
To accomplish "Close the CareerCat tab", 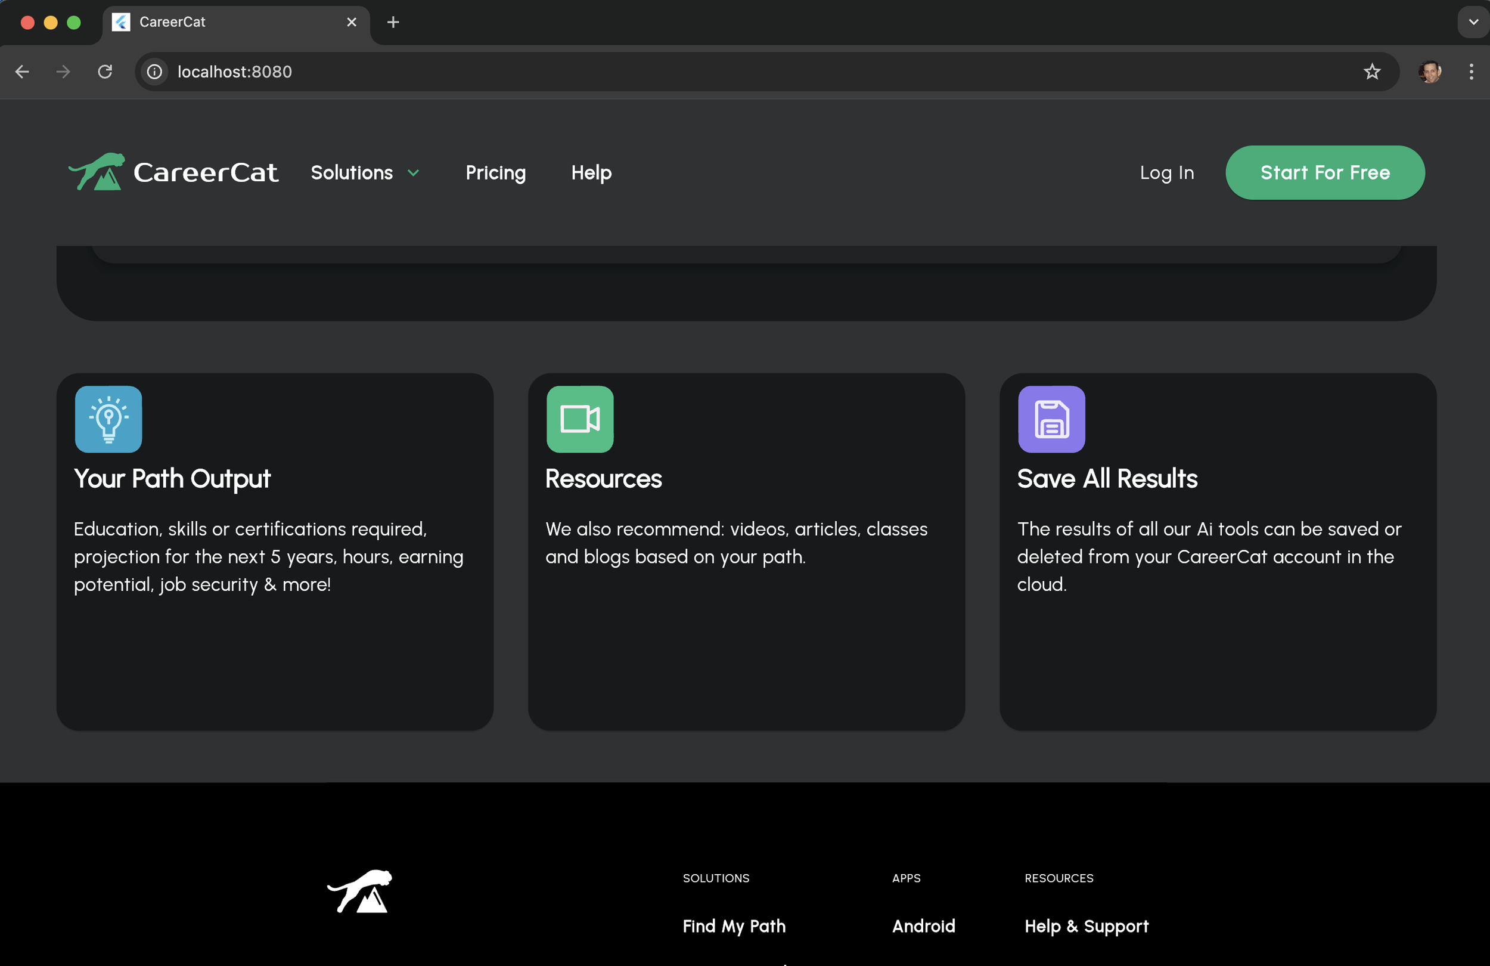I will (x=352, y=23).
